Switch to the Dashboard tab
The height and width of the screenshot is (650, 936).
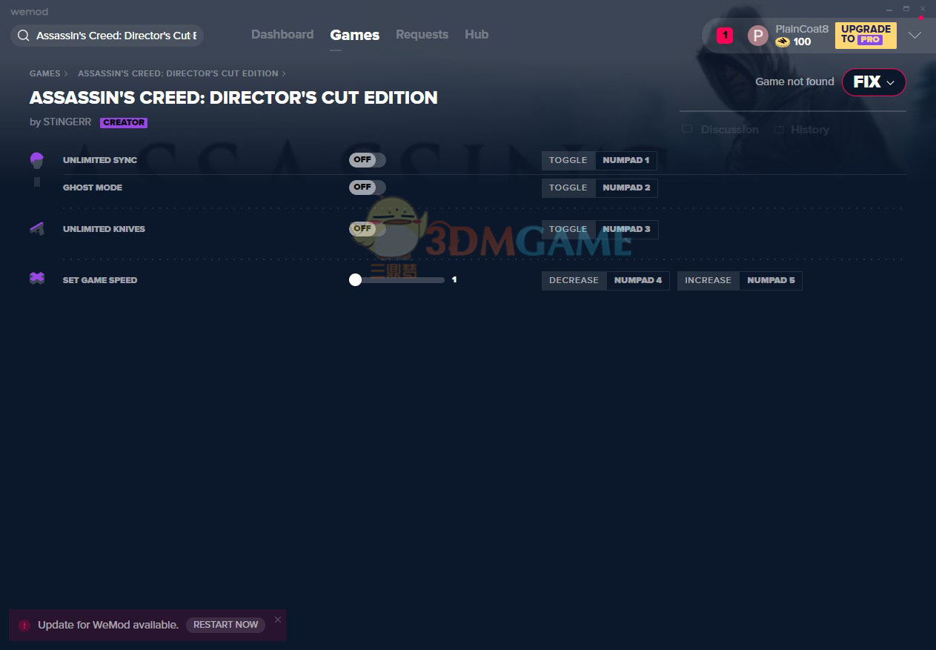[x=282, y=34]
